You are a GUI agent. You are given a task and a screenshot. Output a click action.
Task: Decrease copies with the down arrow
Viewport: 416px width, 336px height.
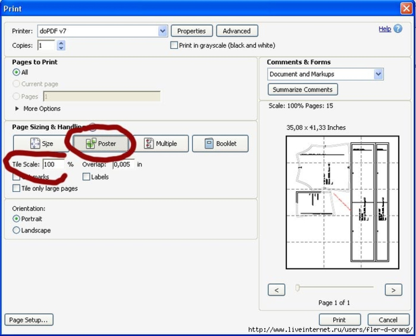pyautogui.click(x=61, y=48)
